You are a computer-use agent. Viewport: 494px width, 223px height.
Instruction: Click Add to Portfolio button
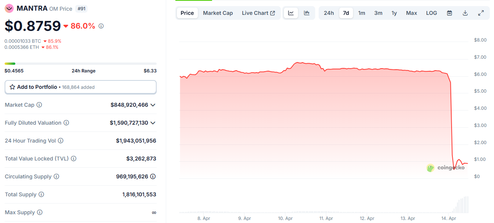click(80, 87)
